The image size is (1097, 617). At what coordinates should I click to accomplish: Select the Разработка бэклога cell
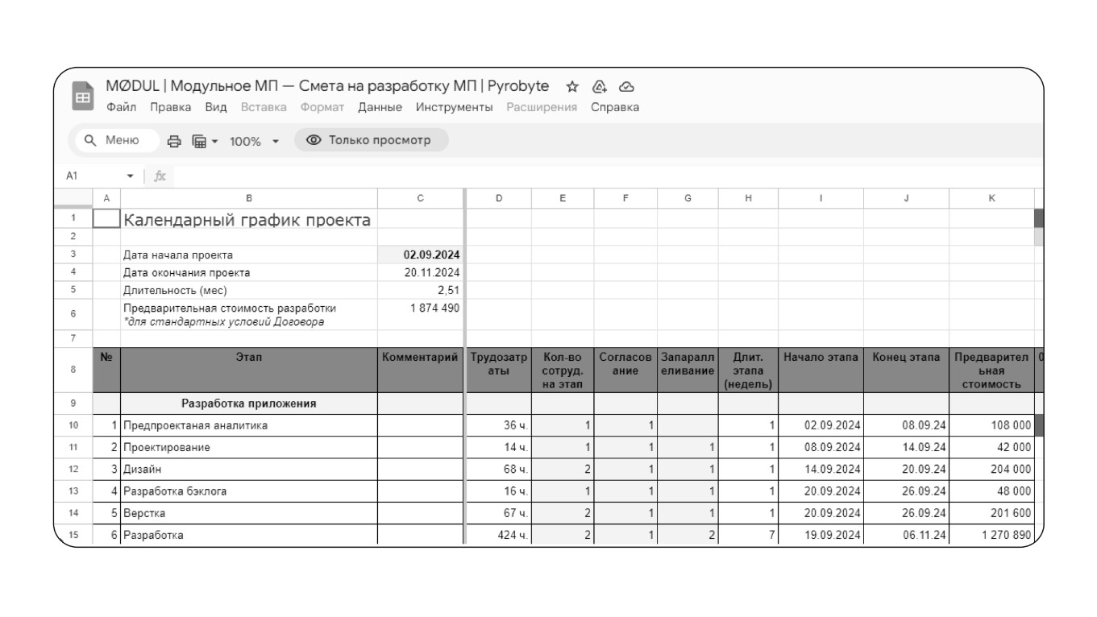[248, 491]
